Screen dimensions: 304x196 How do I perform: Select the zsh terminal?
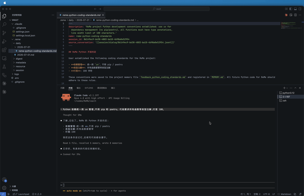pyautogui.click(x=284, y=101)
